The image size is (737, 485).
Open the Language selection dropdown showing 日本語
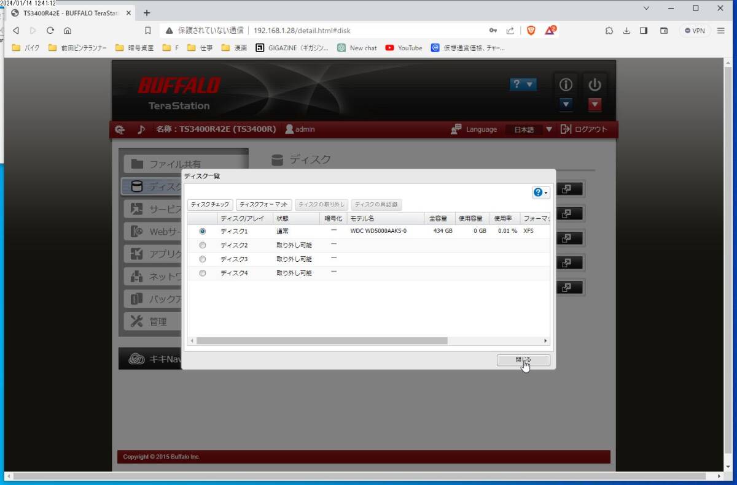coord(529,129)
